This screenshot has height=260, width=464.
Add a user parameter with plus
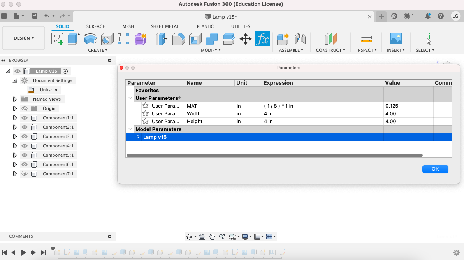point(179,98)
